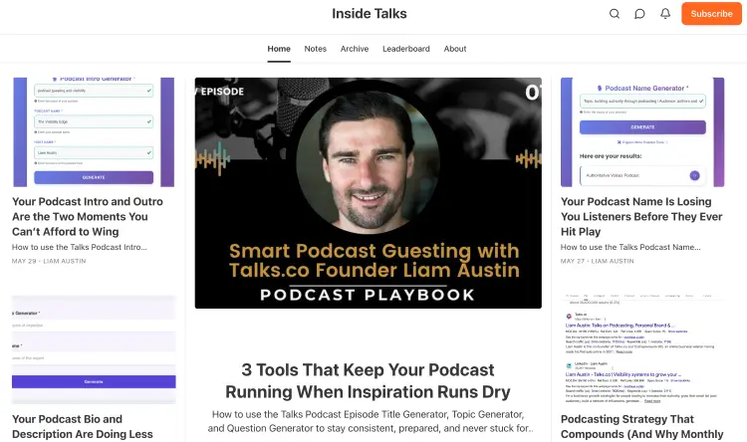The image size is (747, 442).
Task: Open the Podcast Intro Generator thumbnail
Action: pos(94,132)
